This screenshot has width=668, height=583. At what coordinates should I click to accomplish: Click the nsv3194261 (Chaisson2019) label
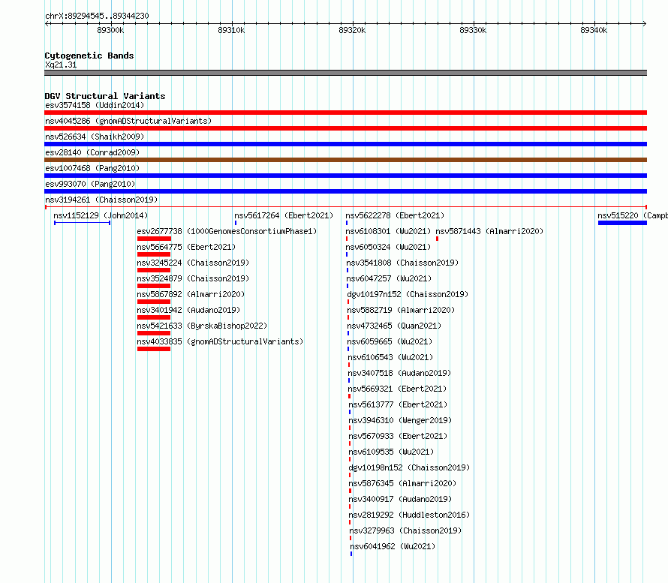click(101, 200)
